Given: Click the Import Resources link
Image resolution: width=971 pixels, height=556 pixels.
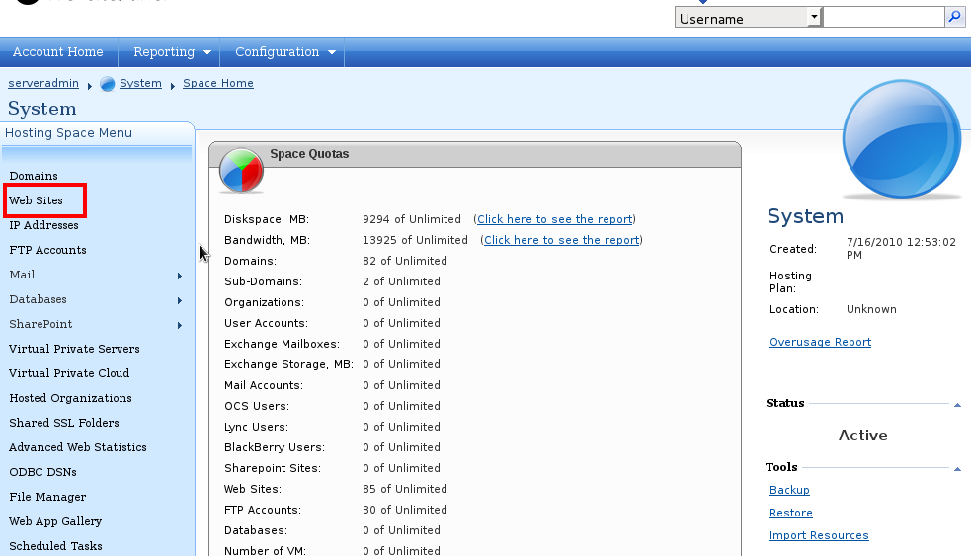Looking at the screenshot, I should coord(819,535).
